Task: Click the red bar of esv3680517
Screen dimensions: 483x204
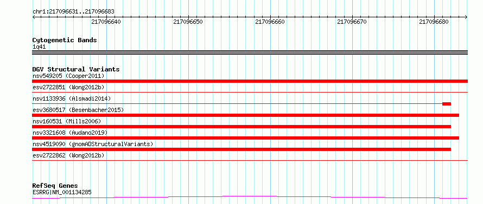Action: [245, 115]
